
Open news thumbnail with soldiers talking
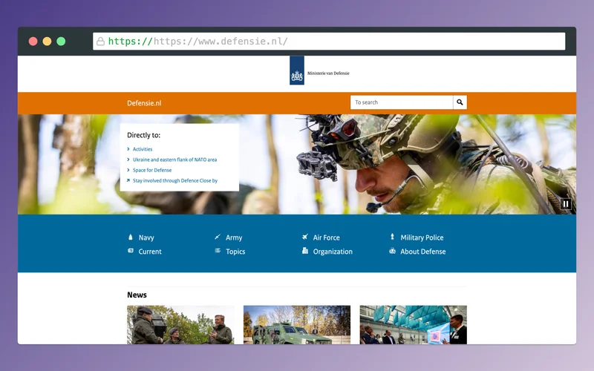click(180, 325)
